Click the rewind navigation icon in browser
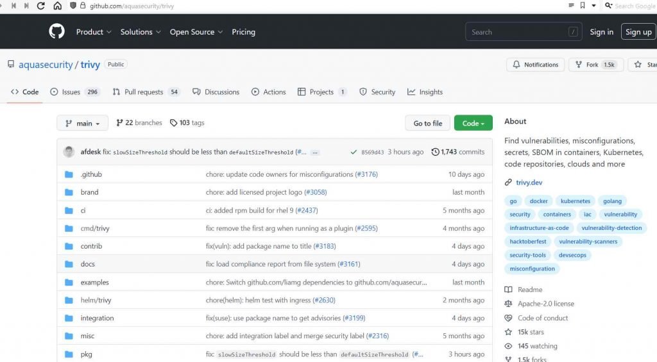The height and width of the screenshot is (362, 657). (x=14, y=6)
